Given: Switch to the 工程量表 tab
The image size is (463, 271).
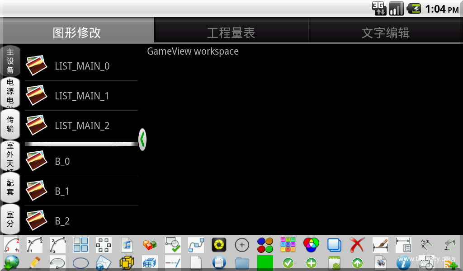Looking at the screenshot, I should point(231,33).
